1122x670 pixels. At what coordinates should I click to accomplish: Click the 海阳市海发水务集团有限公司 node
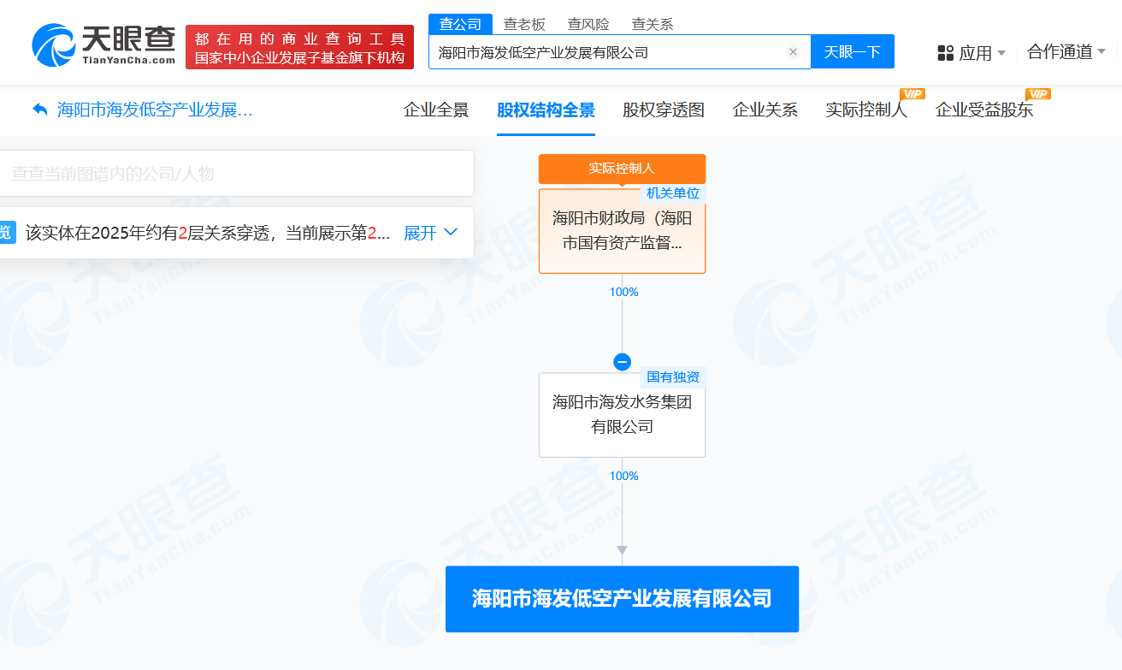622,414
